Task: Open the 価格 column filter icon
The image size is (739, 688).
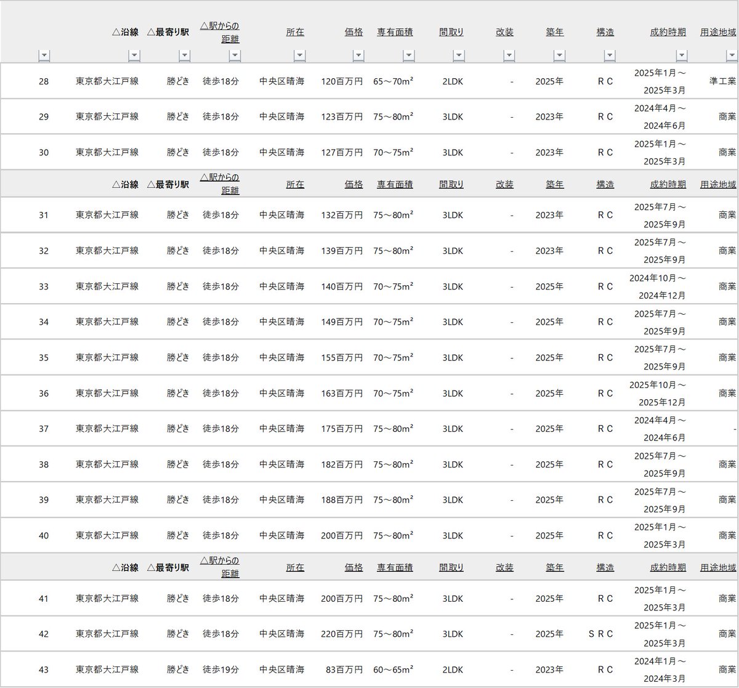Action: (x=359, y=55)
